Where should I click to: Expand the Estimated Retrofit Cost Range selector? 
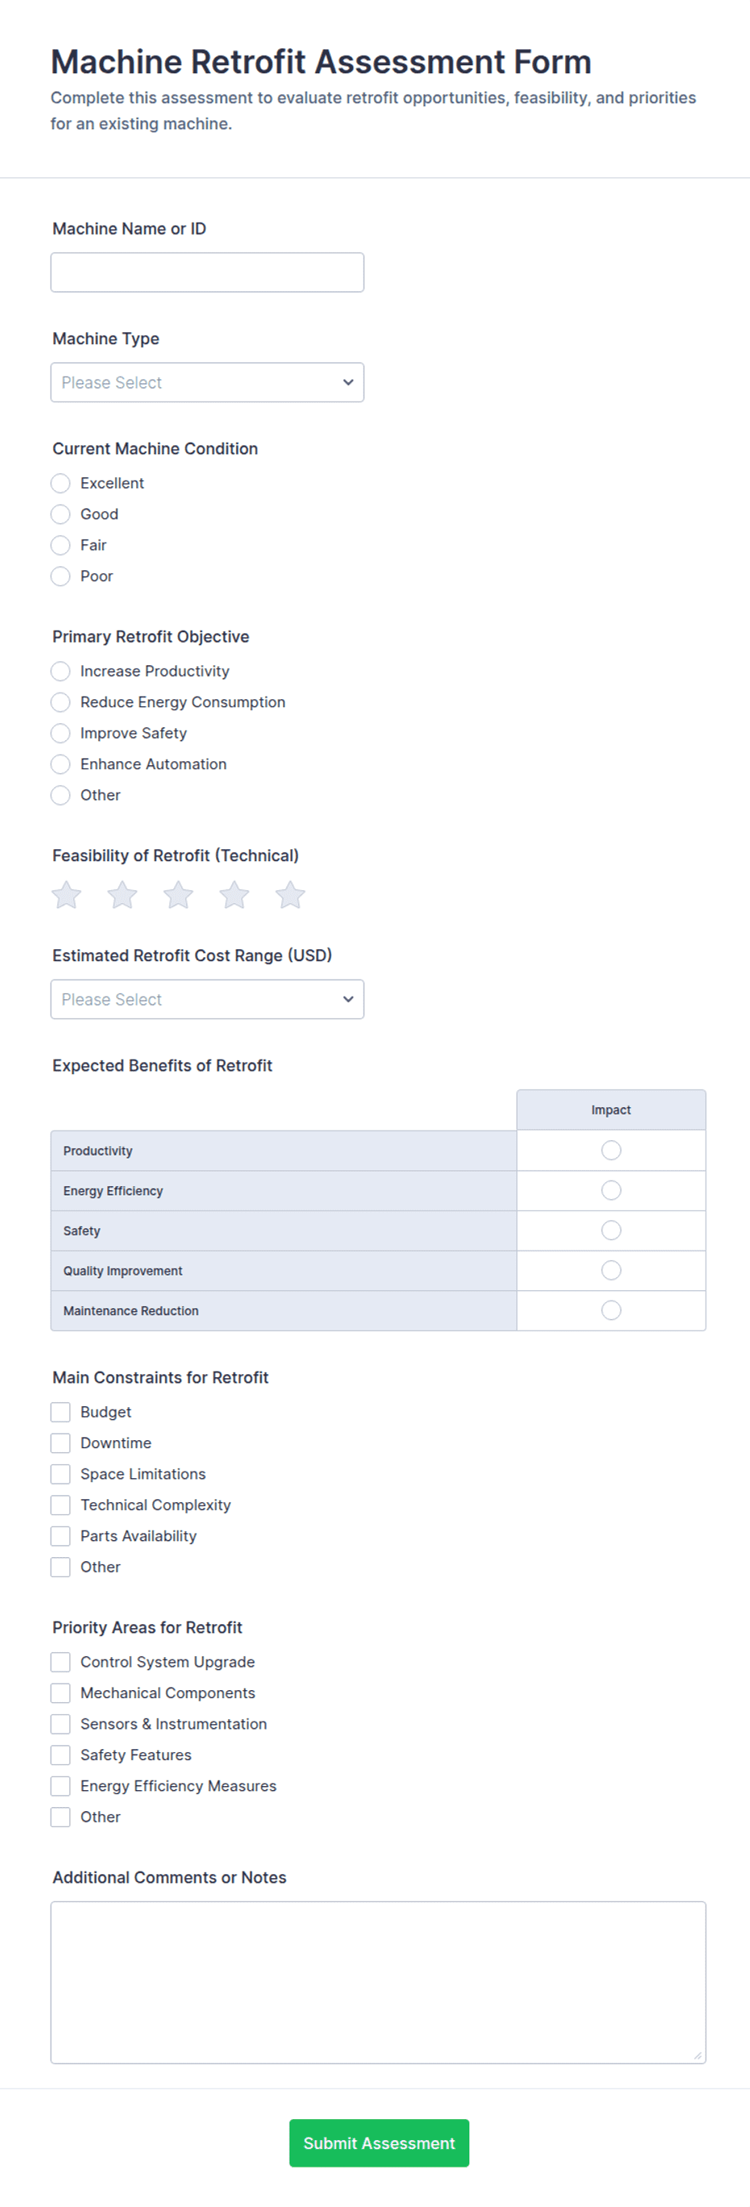(206, 999)
